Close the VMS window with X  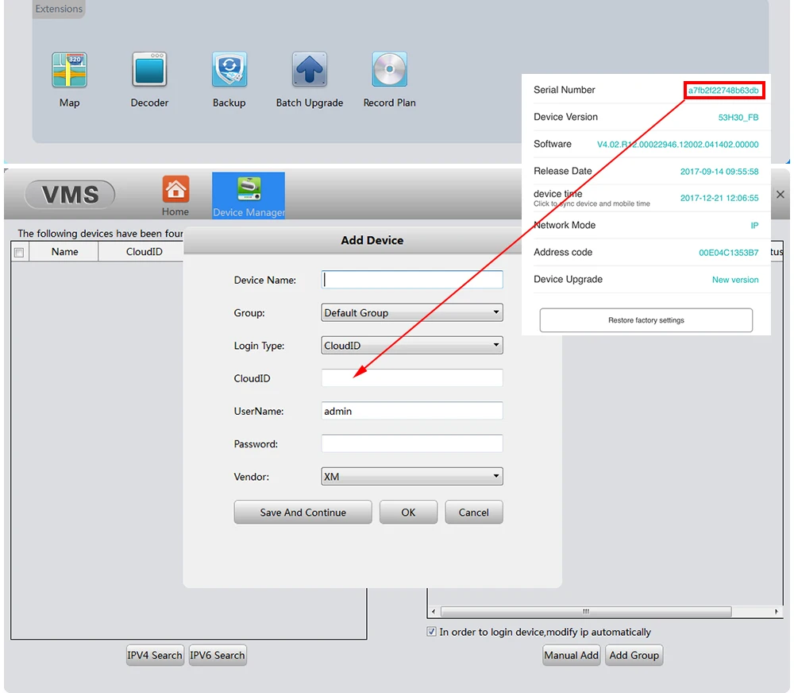click(x=781, y=195)
